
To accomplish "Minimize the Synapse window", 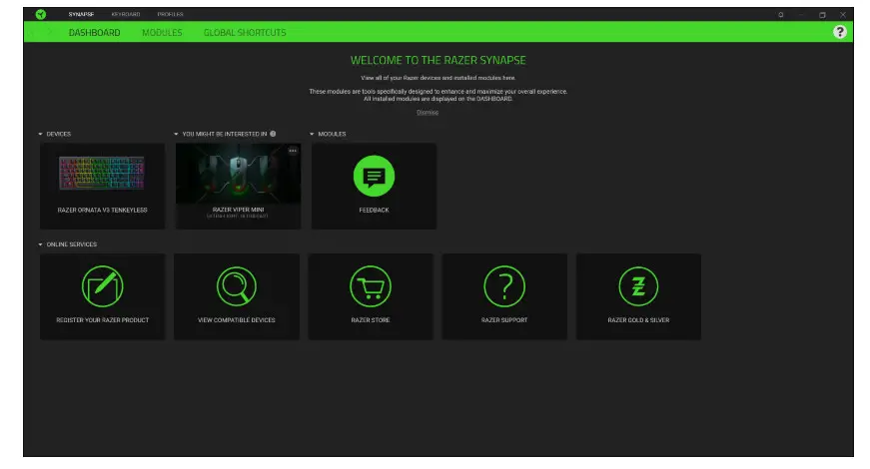I will tap(801, 15).
